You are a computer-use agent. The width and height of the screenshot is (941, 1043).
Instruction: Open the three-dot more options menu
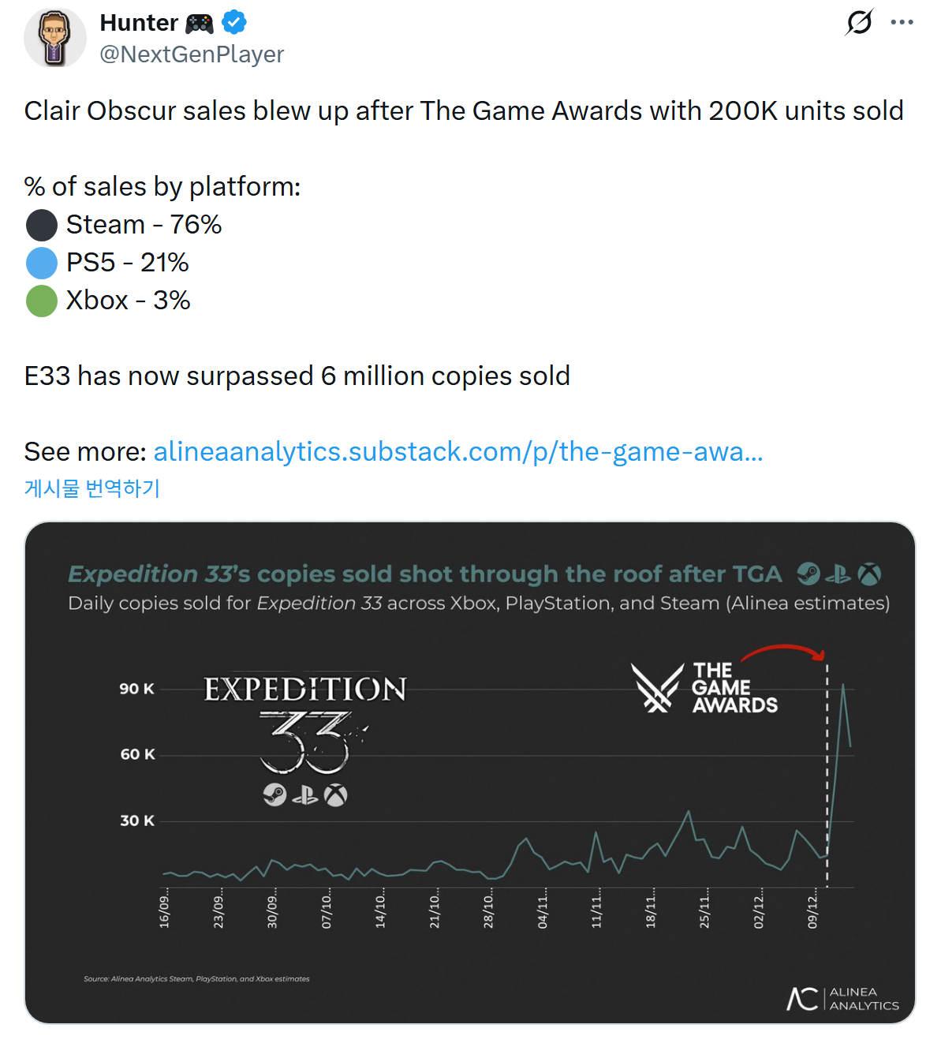[x=902, y=22]
